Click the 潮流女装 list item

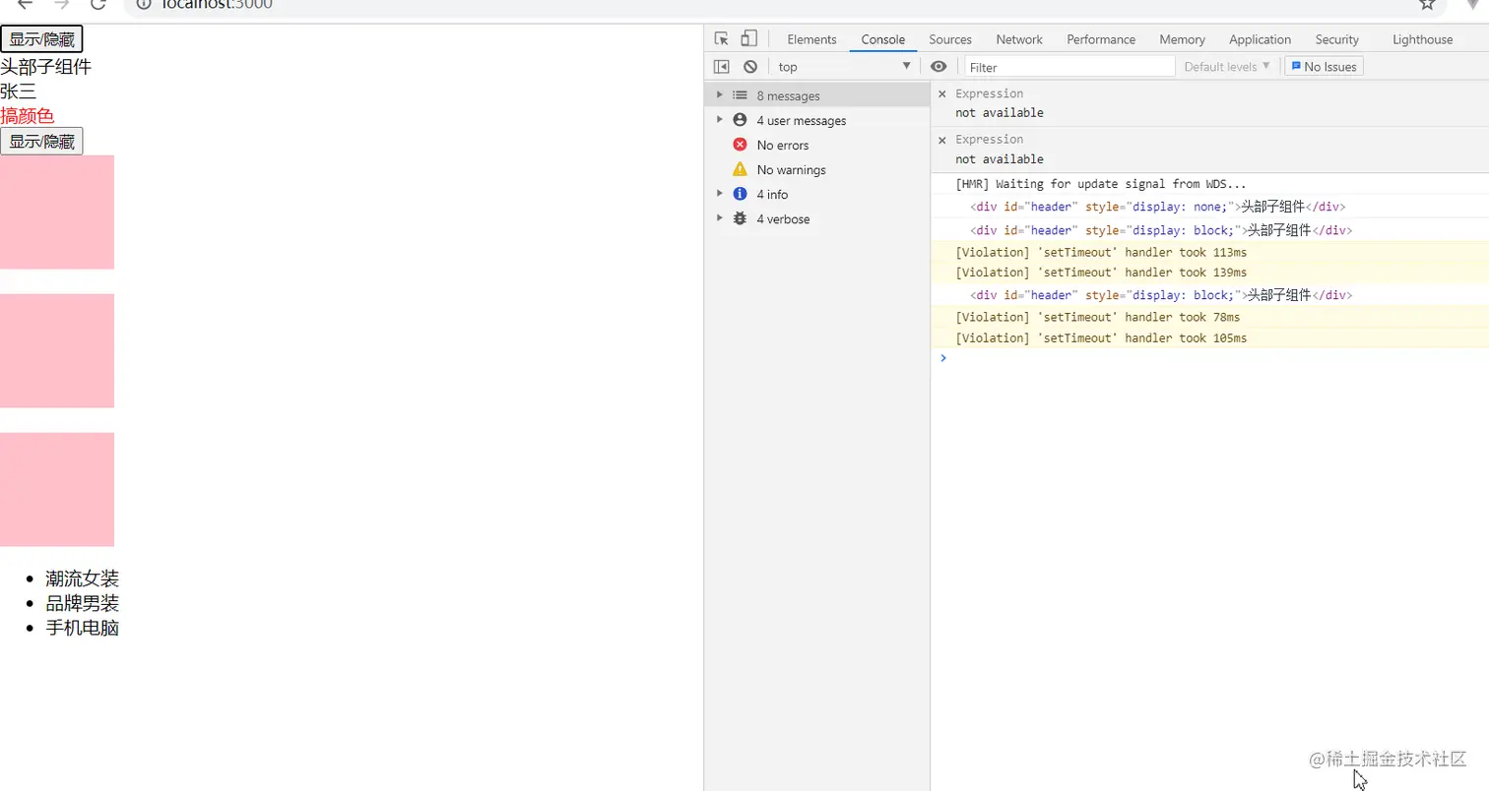point(82,578)
